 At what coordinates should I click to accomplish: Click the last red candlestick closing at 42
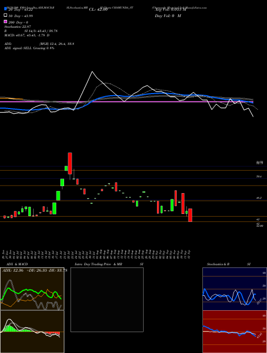coord(190,215)
